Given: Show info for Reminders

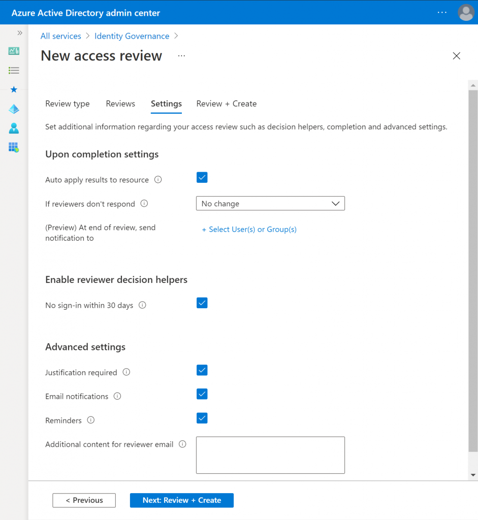Looking at the screenshot, I should pyautogui.click(x=91, y=420).
